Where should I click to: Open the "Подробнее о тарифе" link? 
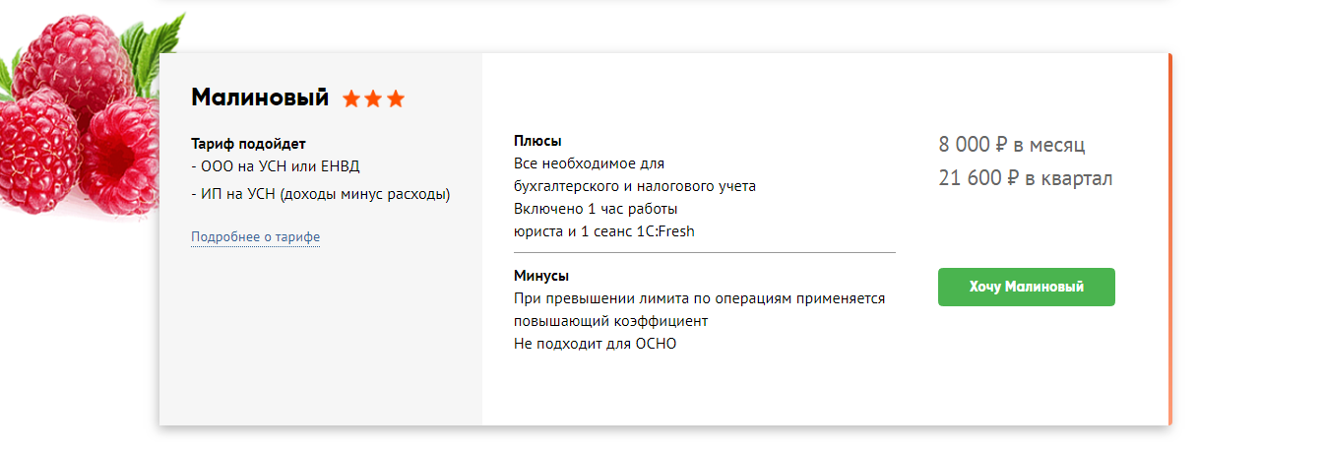tap(255, 237)
